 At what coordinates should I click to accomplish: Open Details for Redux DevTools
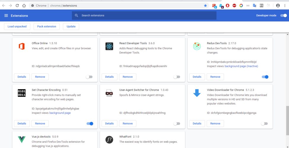pyautogui.click(x=197, y=77)
